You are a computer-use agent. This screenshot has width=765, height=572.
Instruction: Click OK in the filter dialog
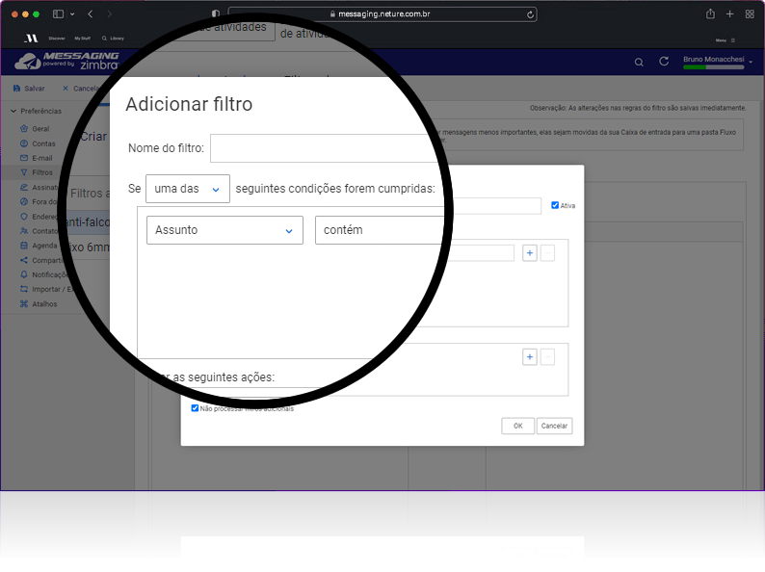tap(517, 426)
